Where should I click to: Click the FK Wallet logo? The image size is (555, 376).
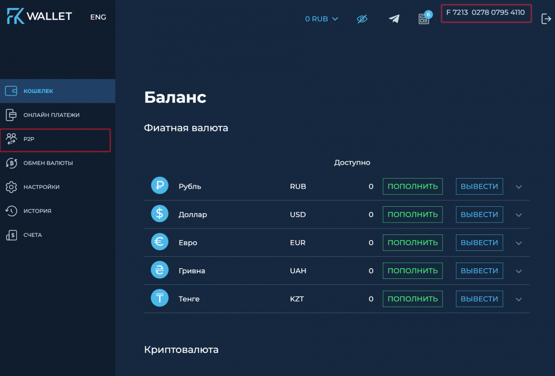tap(39, 17)
